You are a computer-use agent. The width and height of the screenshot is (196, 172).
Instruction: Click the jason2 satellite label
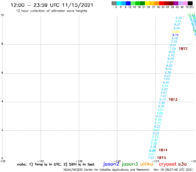tap(111, 164)
